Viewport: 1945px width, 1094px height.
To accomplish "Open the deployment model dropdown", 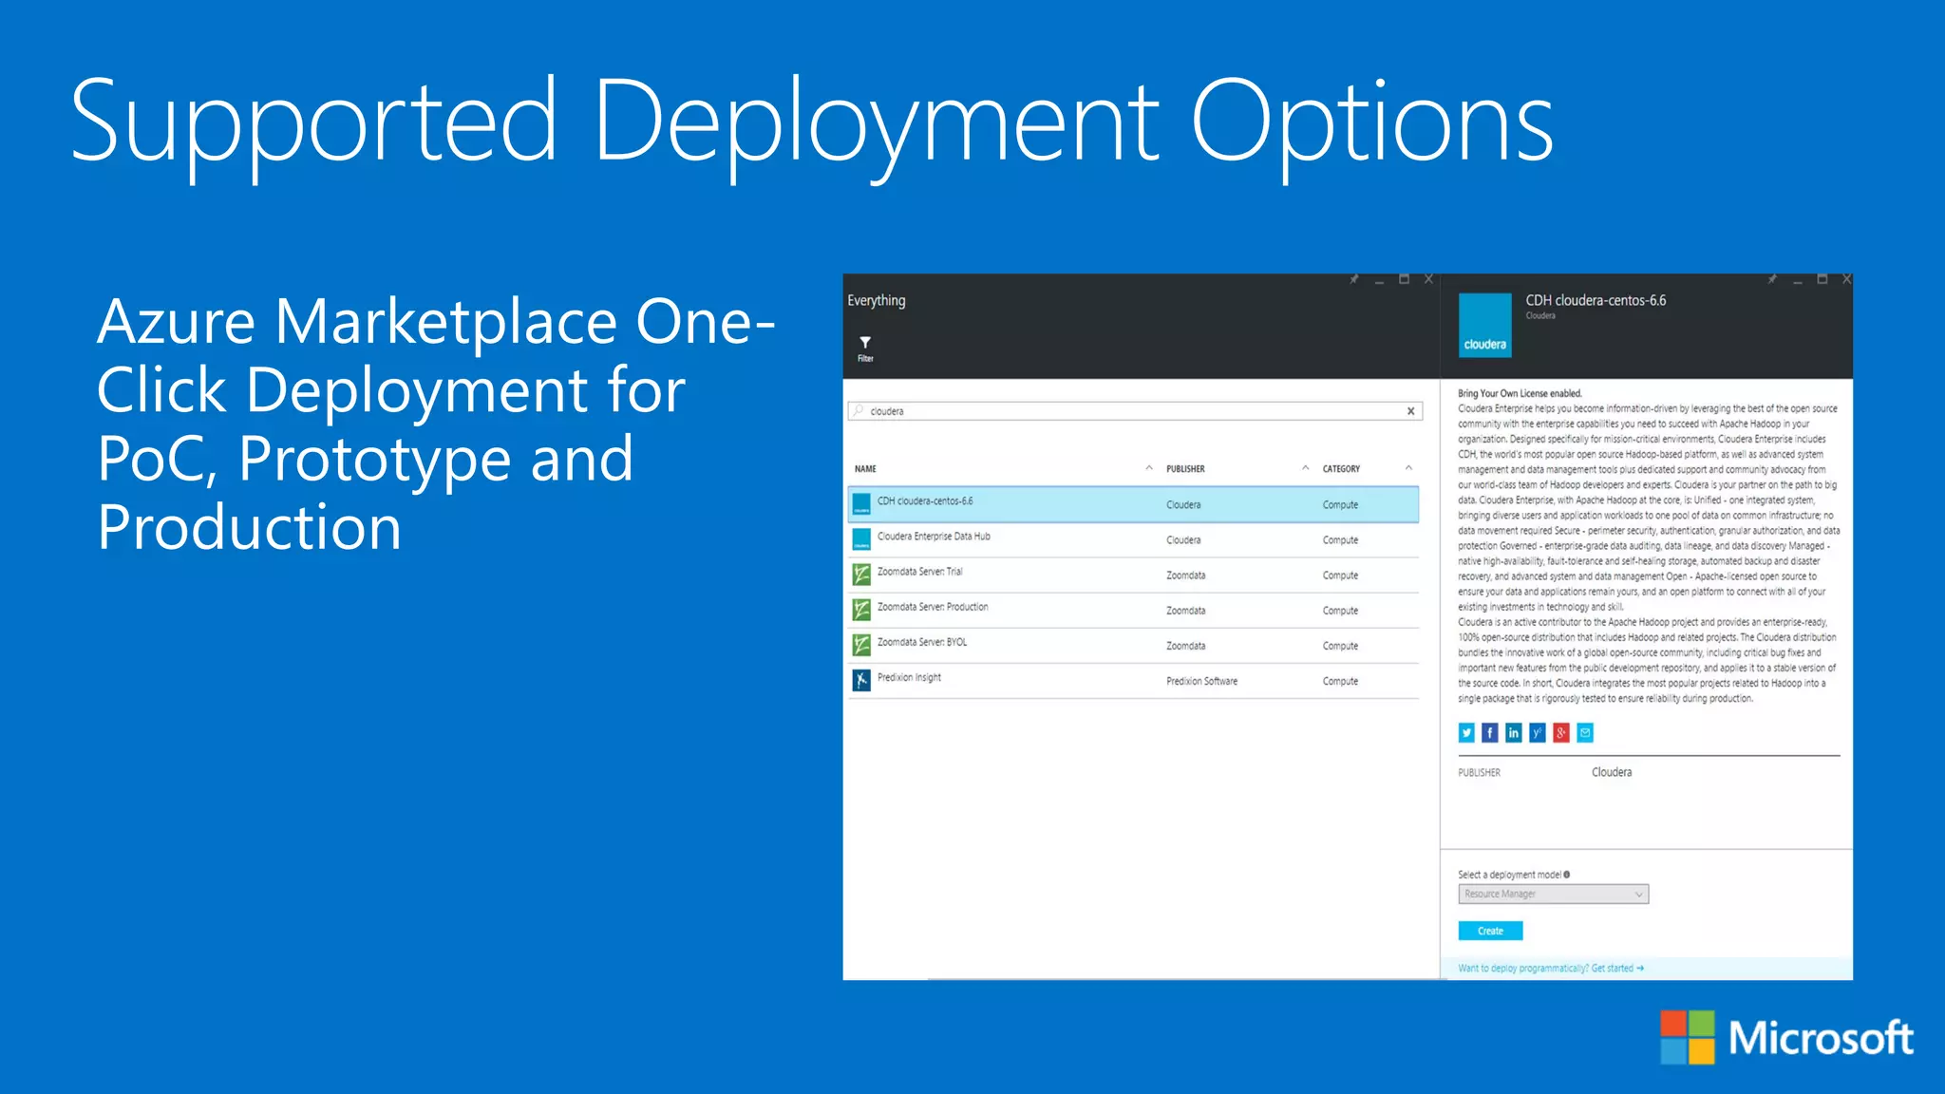I will tap(1553, 894).
